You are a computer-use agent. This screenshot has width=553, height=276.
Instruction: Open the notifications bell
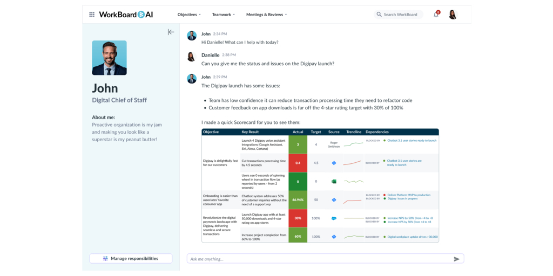(x=436, y=15)
